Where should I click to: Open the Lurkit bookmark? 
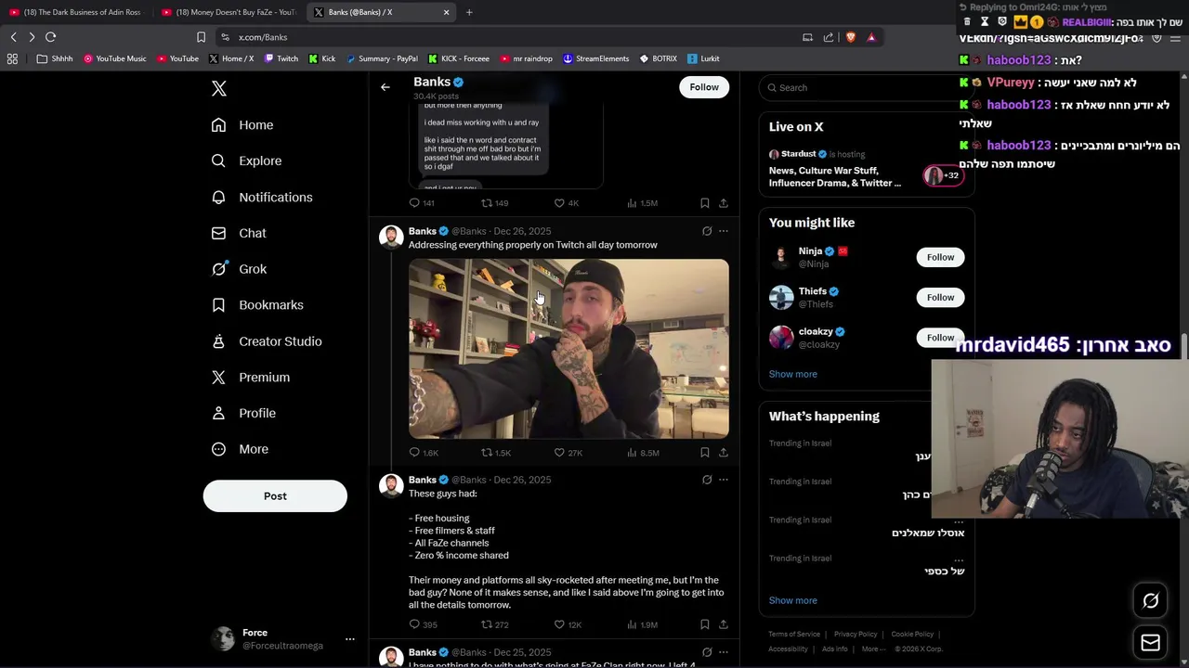pyautogui.click(x=703, y=58)
